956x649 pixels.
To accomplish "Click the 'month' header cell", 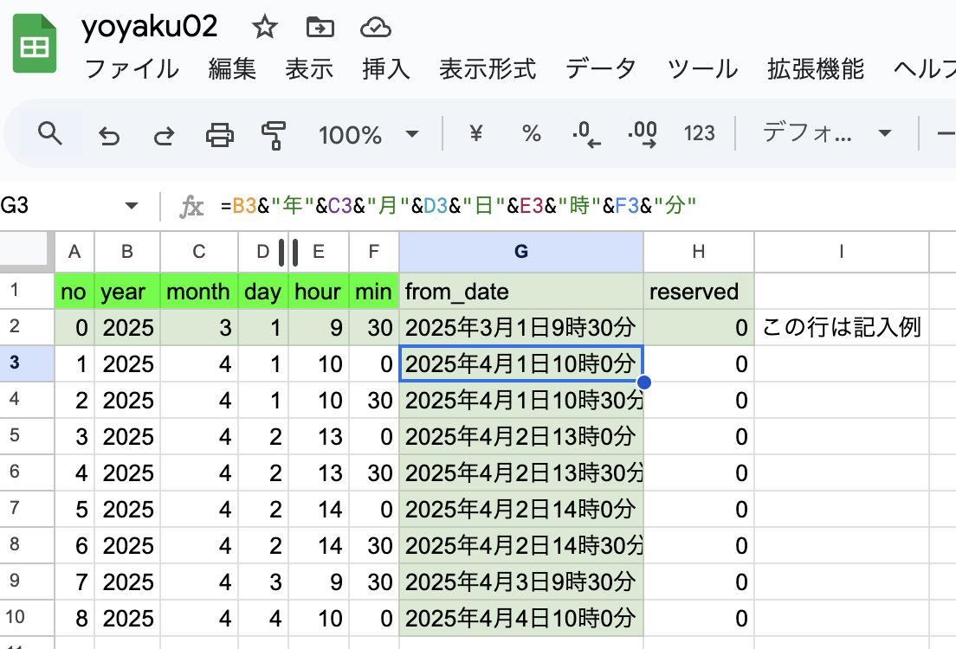I will click(199, 292).
